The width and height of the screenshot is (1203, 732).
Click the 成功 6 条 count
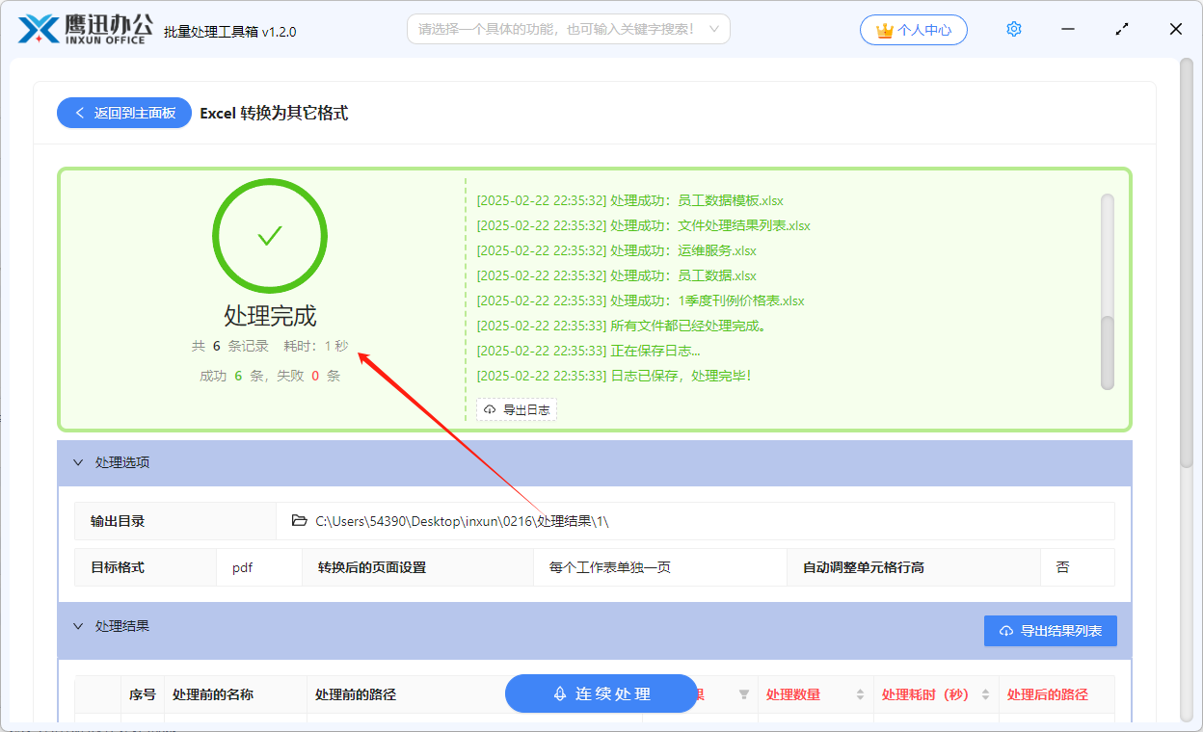tap(231, 377)
